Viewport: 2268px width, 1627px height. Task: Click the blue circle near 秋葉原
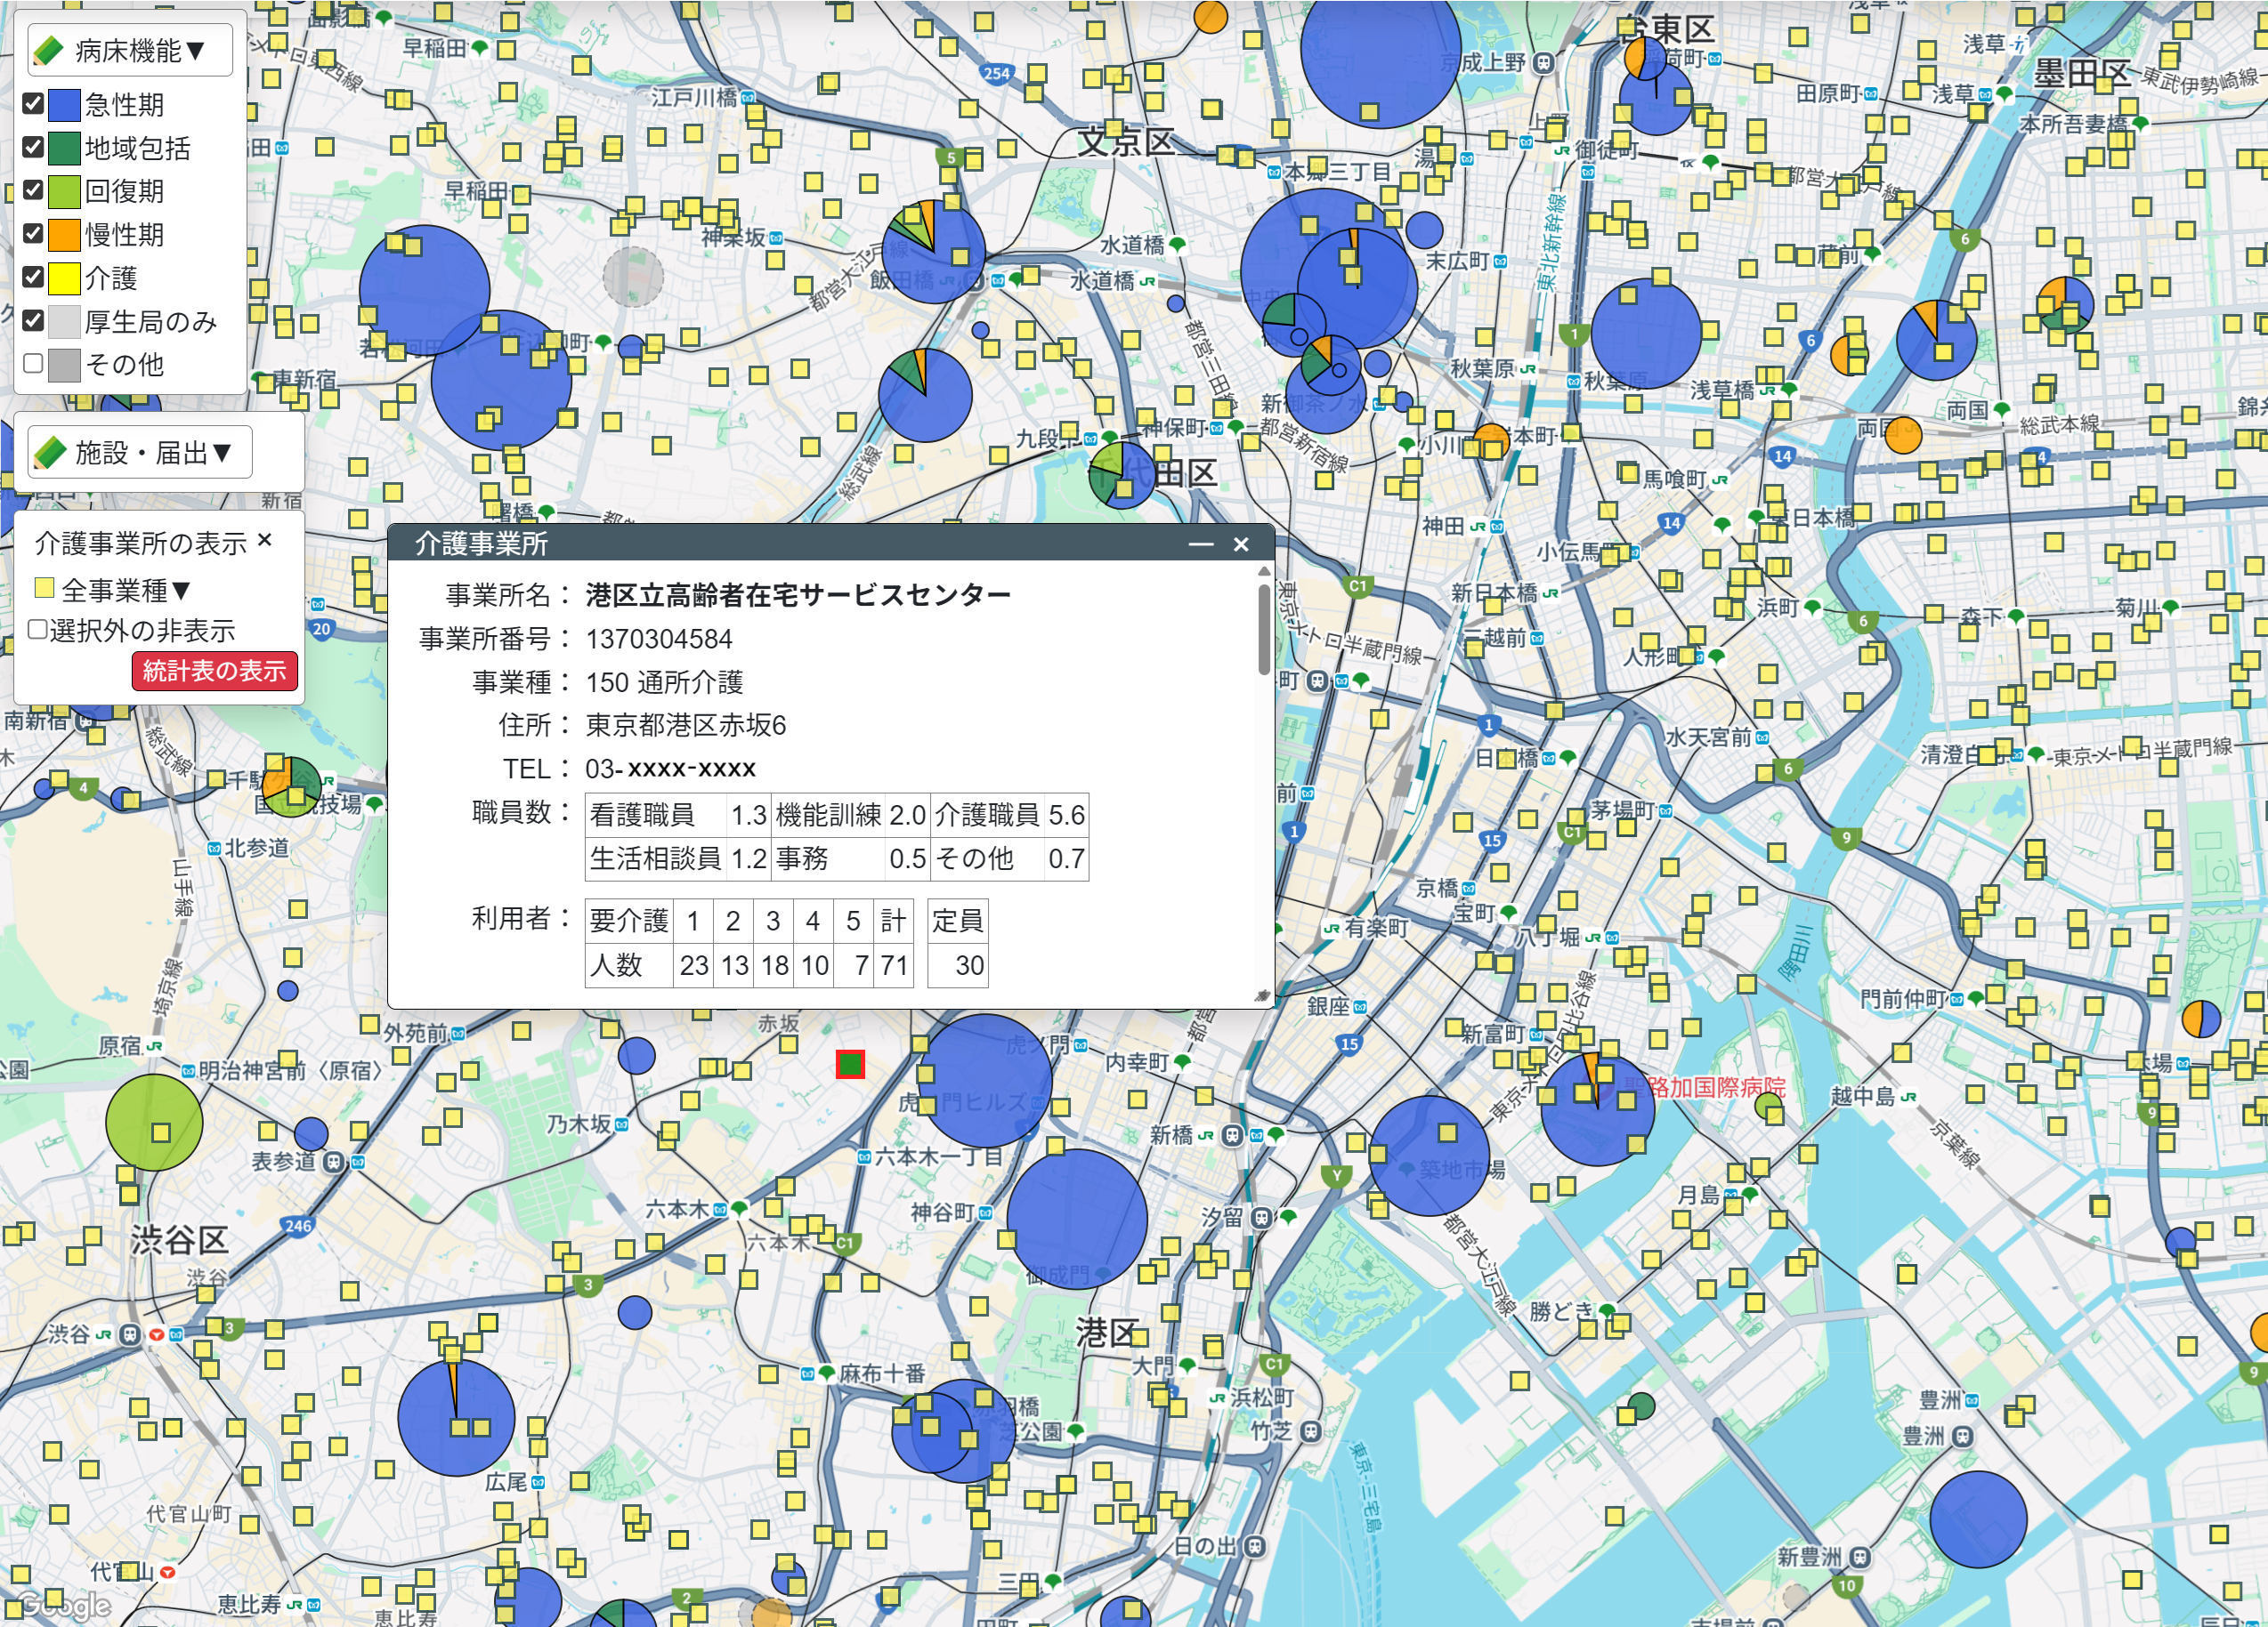pyautogui.click(x=1646, y=334)
